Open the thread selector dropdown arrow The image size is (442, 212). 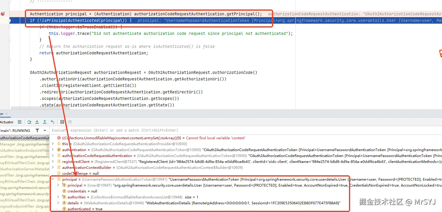click(45, 130)
